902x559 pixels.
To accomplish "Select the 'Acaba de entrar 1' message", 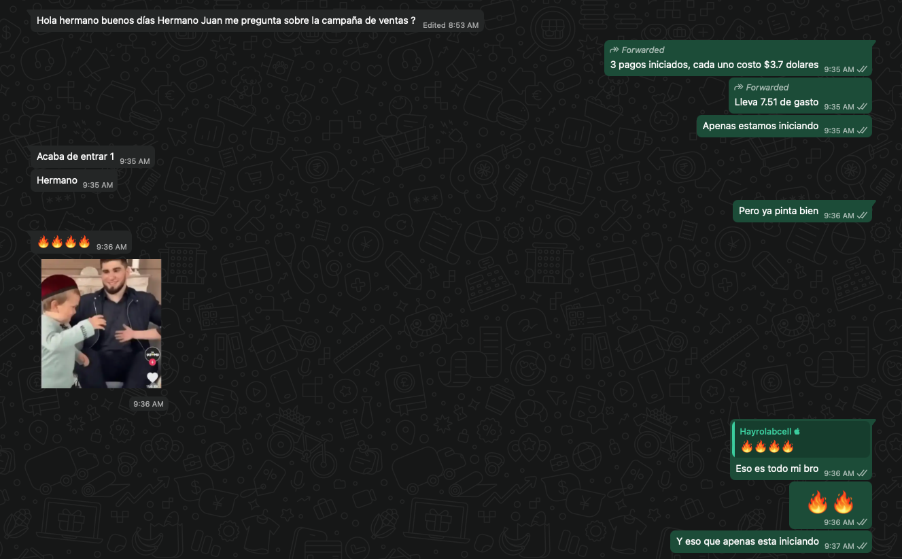I will coord(75,156).
